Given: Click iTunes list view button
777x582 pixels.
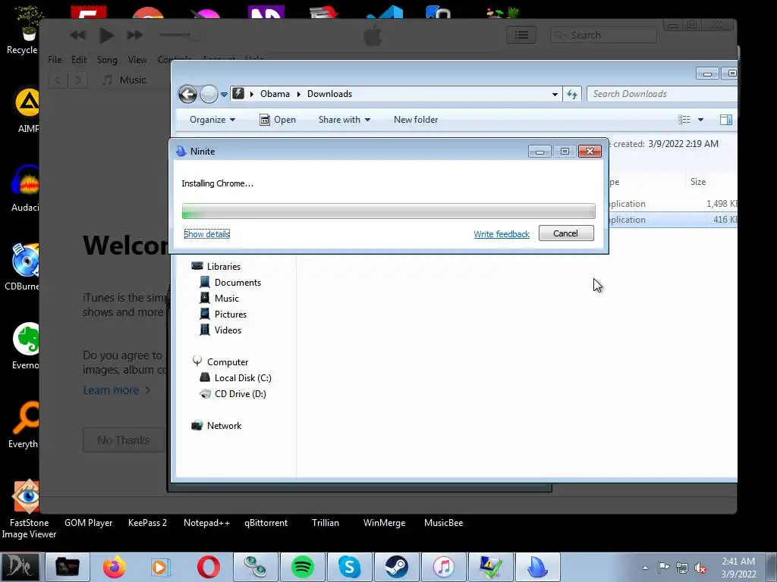Looking at the screenshot, I should [521, 35].
